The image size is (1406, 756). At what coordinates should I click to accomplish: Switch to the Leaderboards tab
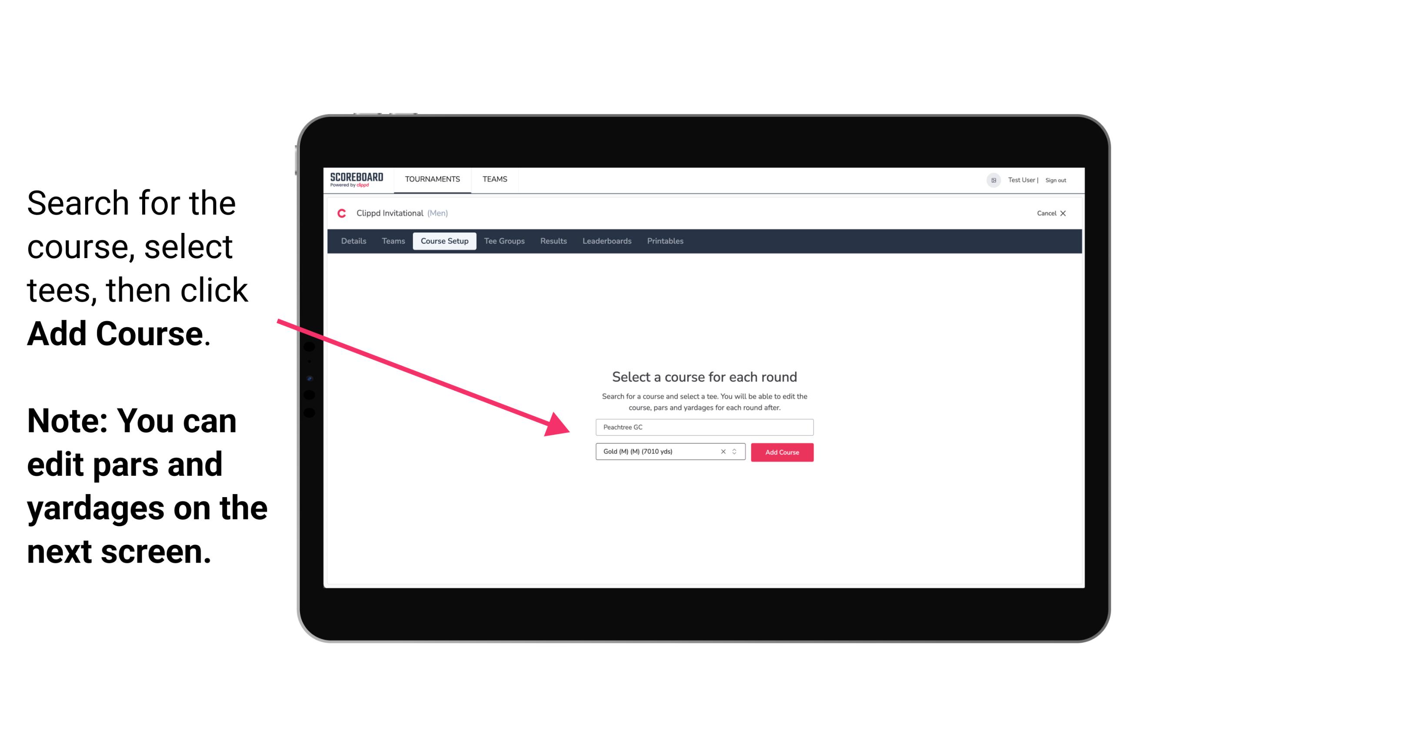point(606,241)
